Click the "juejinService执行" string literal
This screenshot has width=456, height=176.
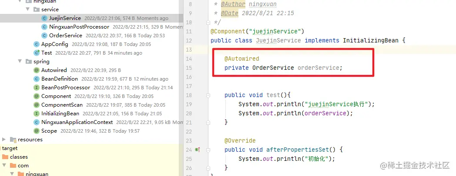click(x=336, y=104)
